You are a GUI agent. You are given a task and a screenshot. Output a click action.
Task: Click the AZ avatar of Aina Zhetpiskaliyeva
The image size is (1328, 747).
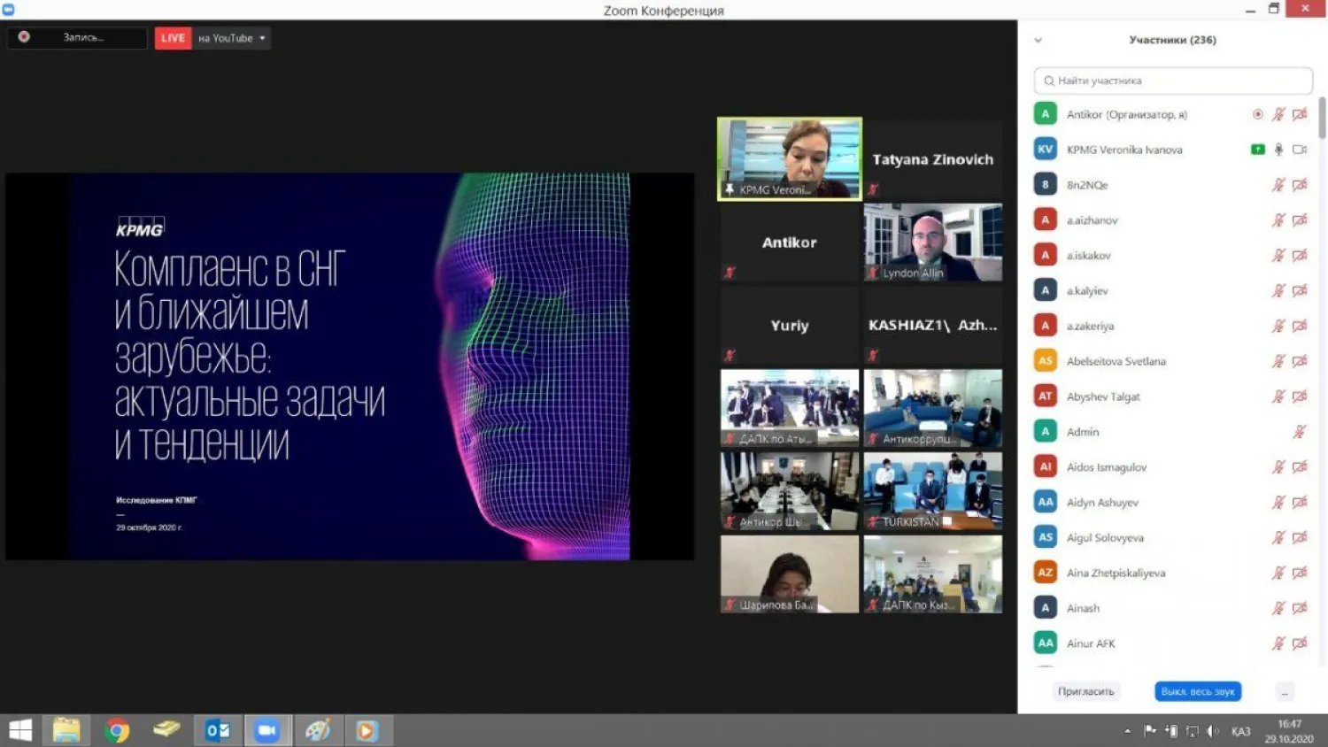point(1046,573)
